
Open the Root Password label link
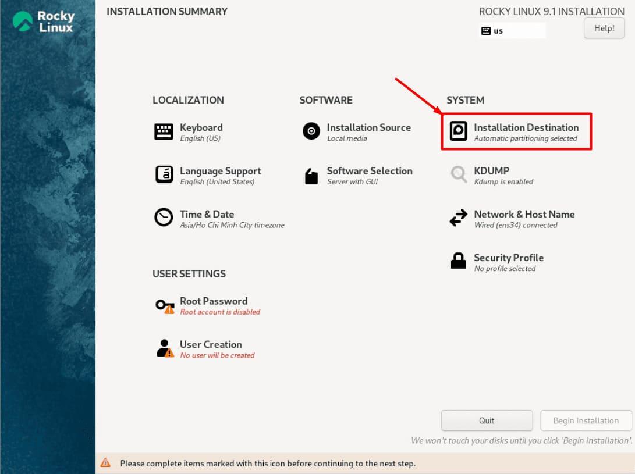click(x=213, y=301)
